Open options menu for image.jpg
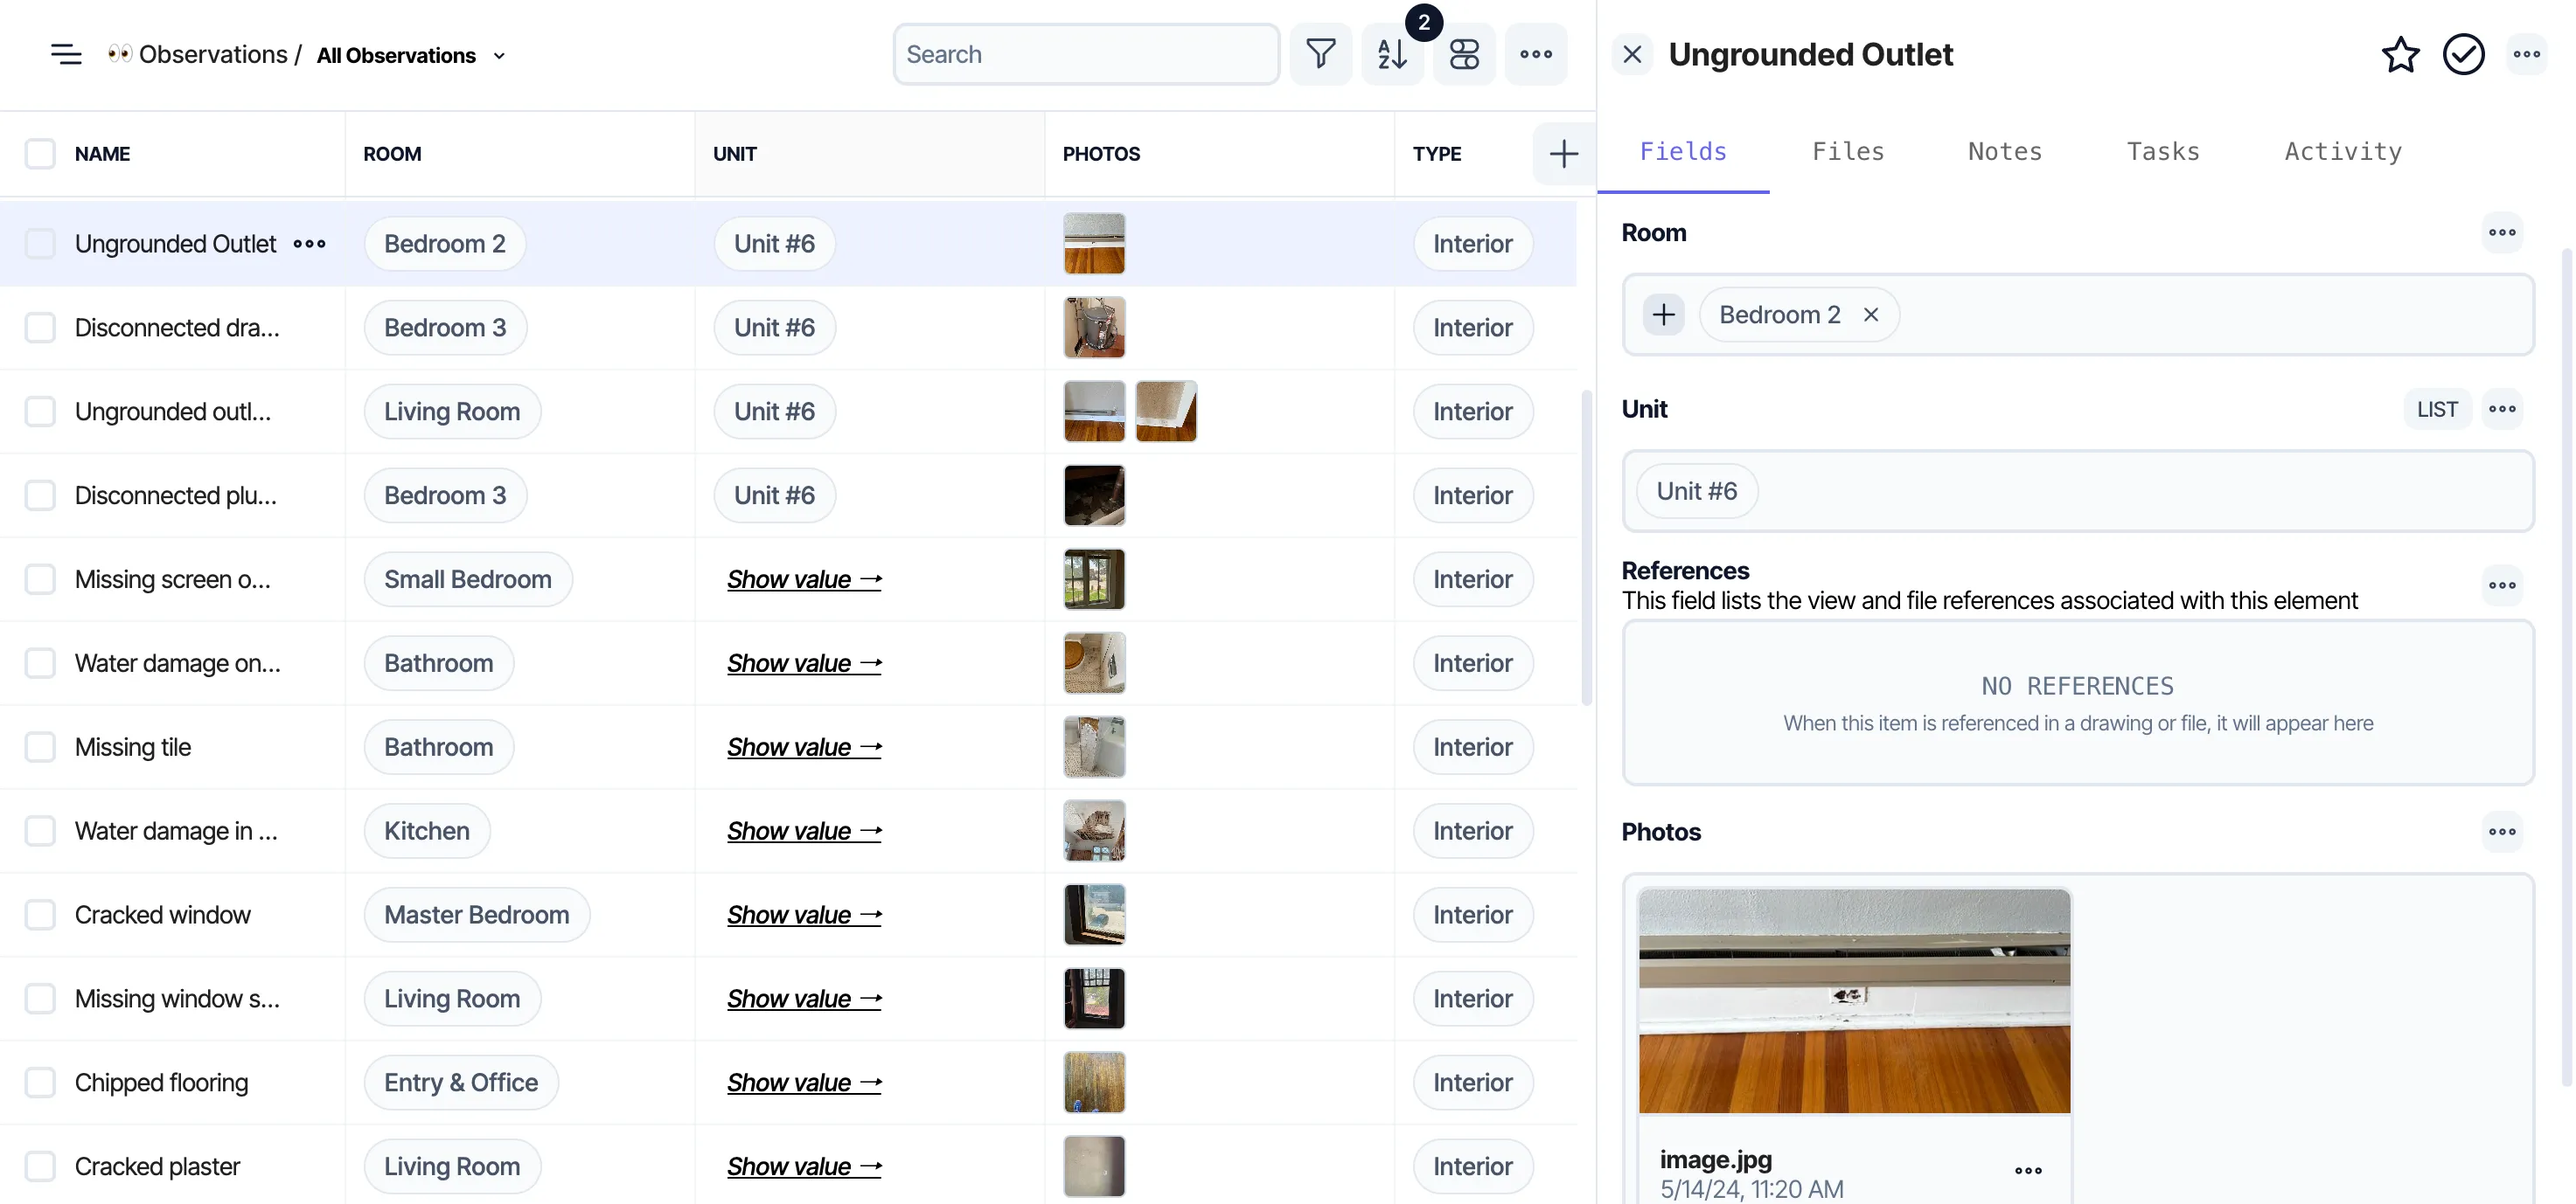This screenshot has width=2576, height=1204. (x=2028, y=1171)
